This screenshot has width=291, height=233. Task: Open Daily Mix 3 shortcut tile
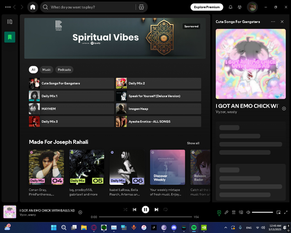pyautogui.click(x=72, y=122)
